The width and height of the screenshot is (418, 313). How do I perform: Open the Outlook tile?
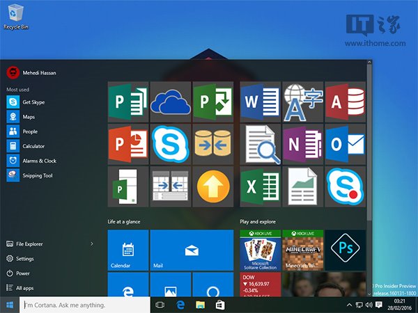point(346,144)
